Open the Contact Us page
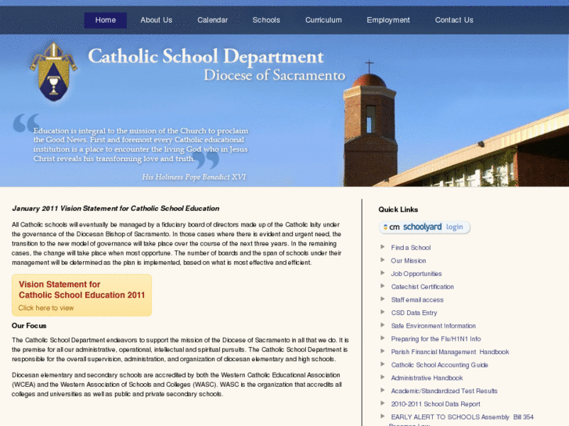This screenshot has height=426, width=569. (x=454, y=20)
